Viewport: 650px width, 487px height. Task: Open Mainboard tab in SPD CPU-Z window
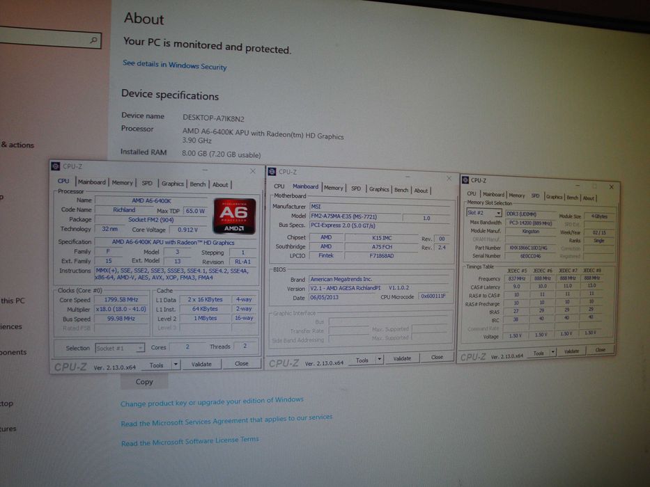click(x=493, y=194)
